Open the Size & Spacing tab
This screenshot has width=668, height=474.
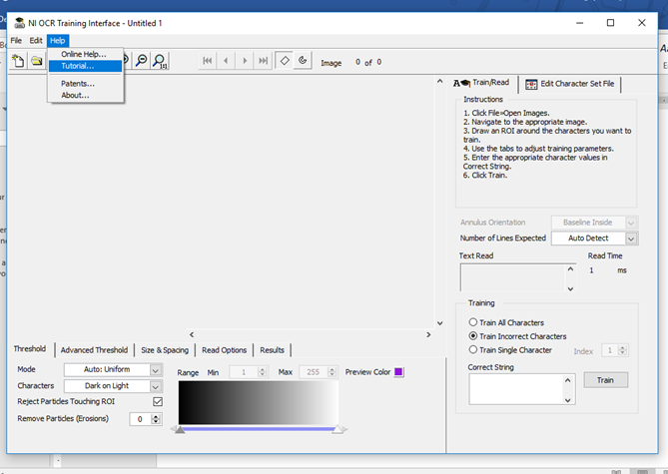(164, 350)
